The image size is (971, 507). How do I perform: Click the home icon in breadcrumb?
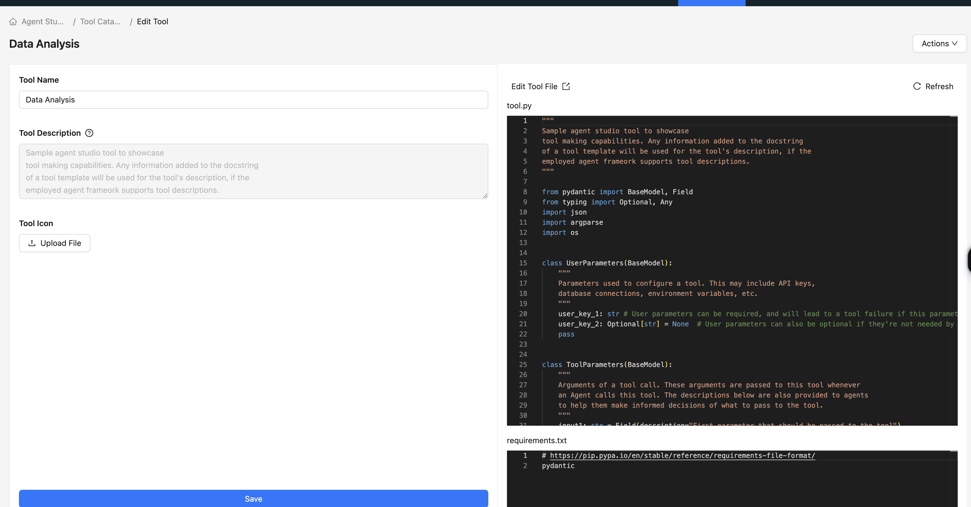click(13, 21)
